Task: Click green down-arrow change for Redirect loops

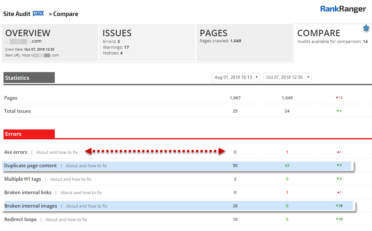Action: (x=339, y=219)
